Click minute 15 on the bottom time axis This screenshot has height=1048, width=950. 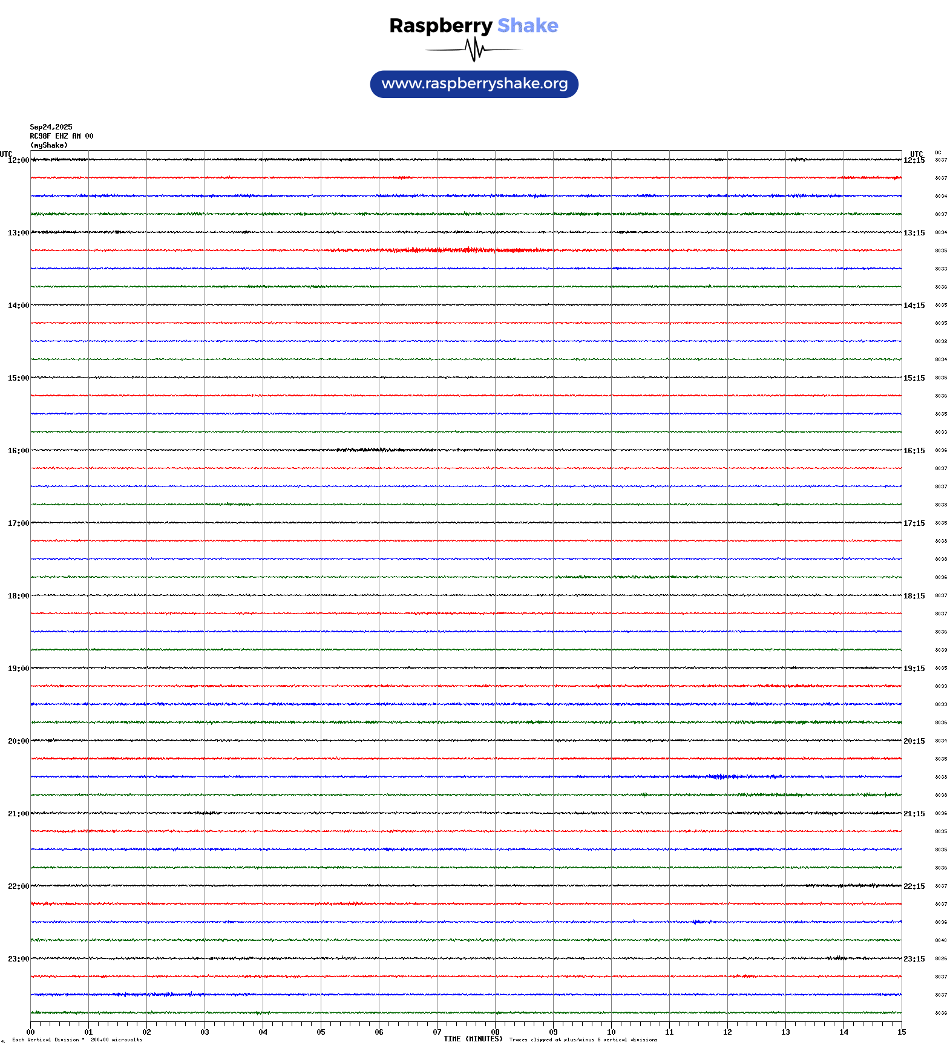click(901, 1032)
